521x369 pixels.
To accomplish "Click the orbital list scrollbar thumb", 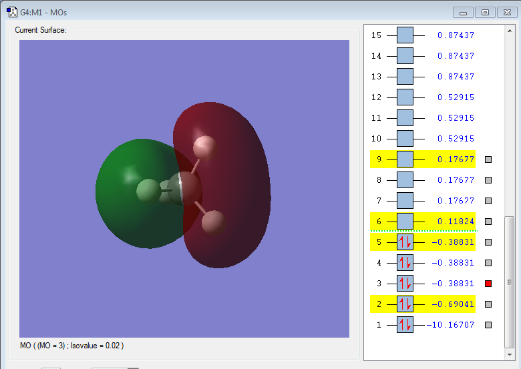I will (x=510, y=282).
